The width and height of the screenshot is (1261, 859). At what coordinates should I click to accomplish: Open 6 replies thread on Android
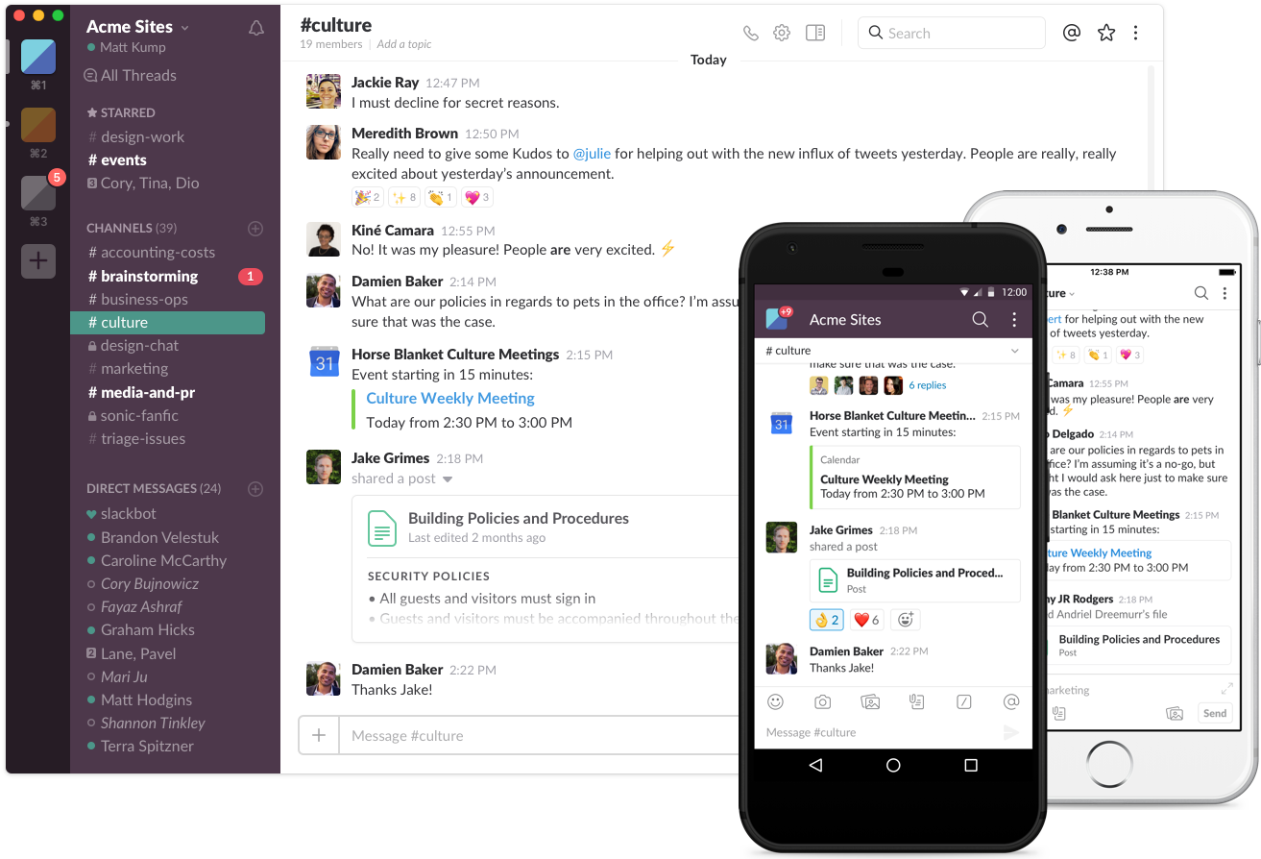pos(928,385)
